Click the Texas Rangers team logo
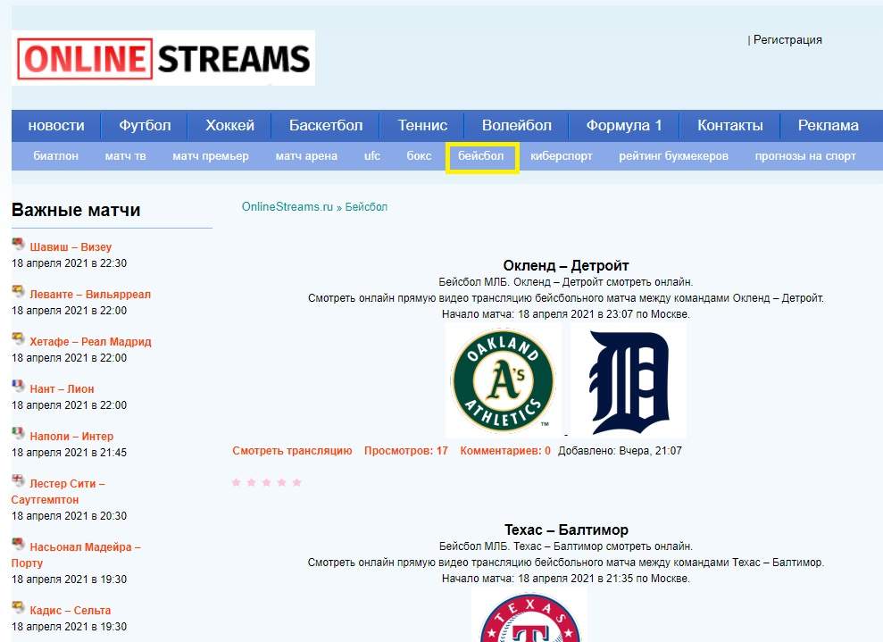 pos(529,617)
